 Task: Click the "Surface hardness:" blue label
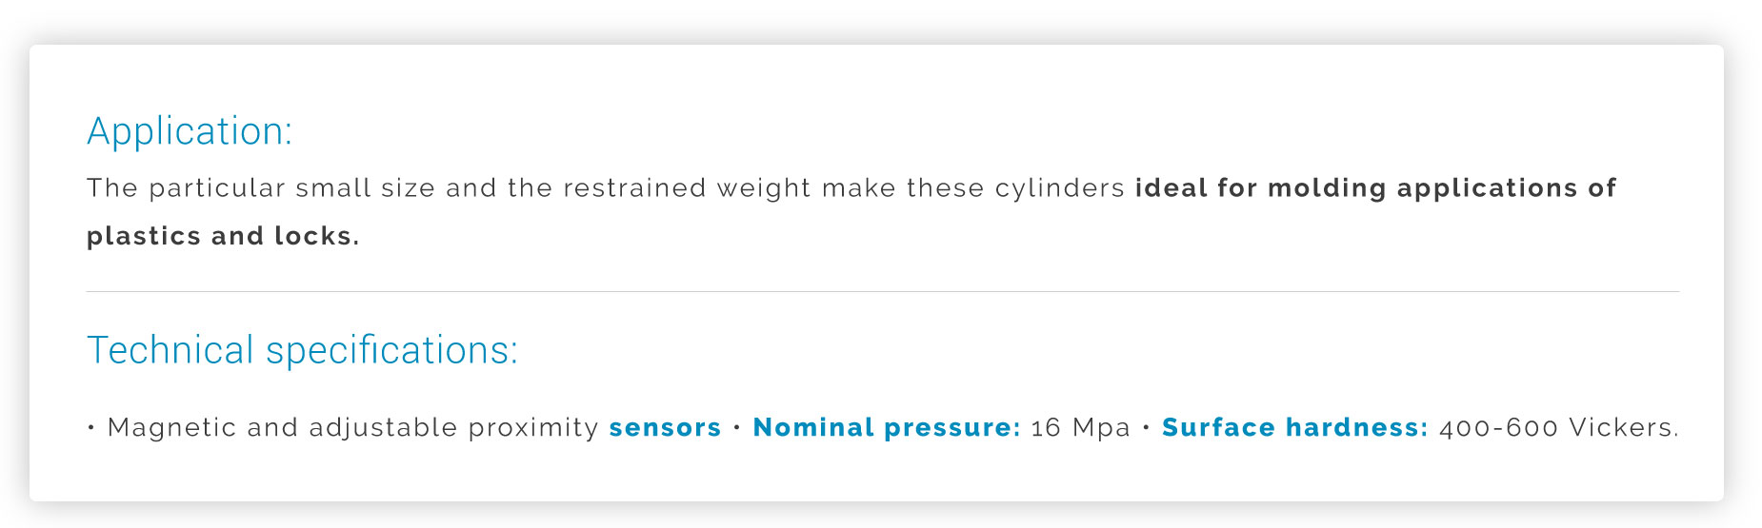click(x=1295, y=427)
